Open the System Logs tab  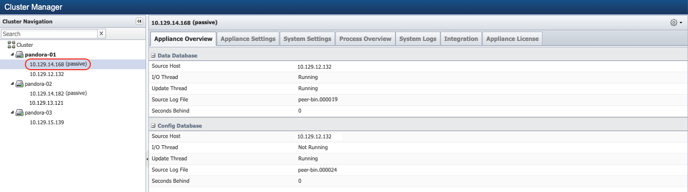coord(417,39)
